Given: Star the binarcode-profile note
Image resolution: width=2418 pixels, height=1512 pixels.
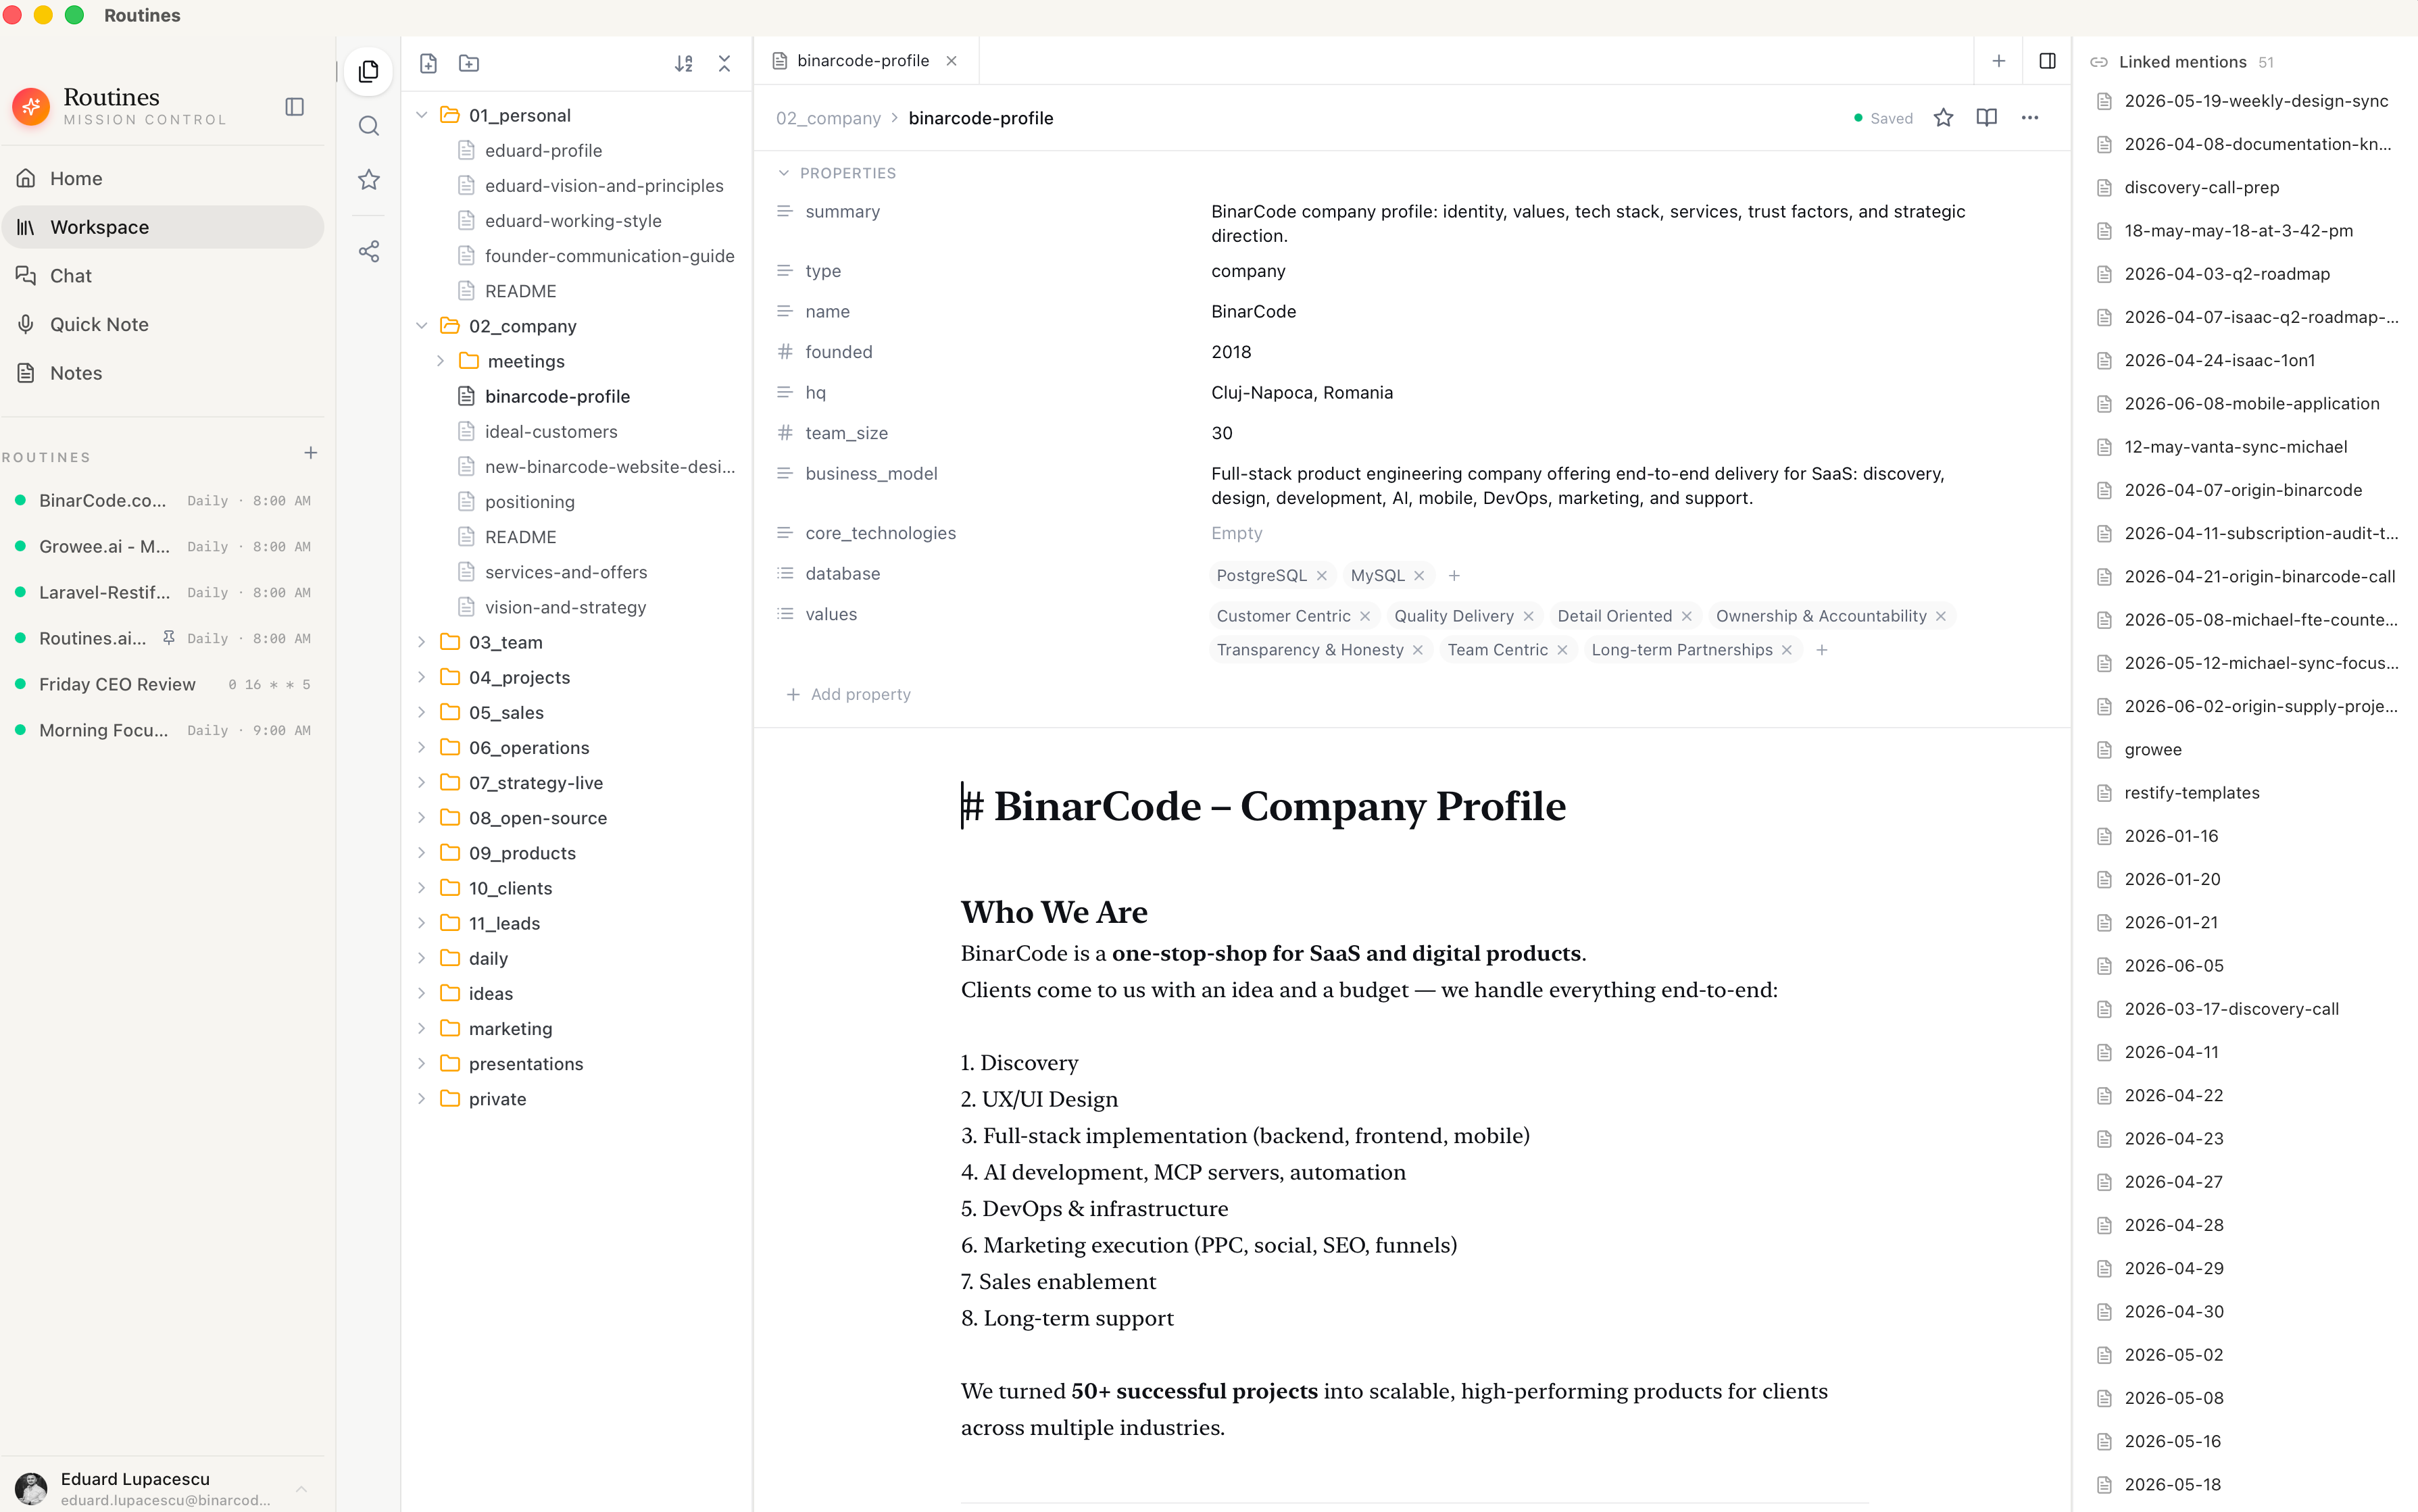Looking at the screenshot, I should click(1943, 118).
